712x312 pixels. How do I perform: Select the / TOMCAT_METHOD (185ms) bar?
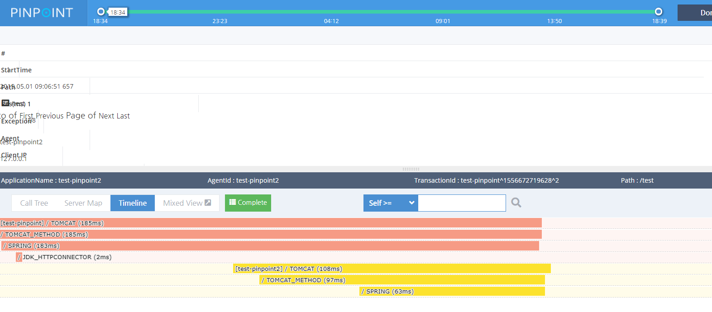(271, 234)
